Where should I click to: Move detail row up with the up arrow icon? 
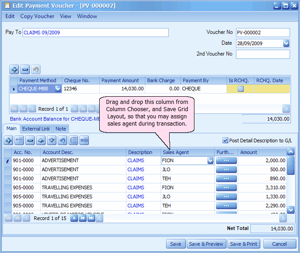[x=41, y=141]
